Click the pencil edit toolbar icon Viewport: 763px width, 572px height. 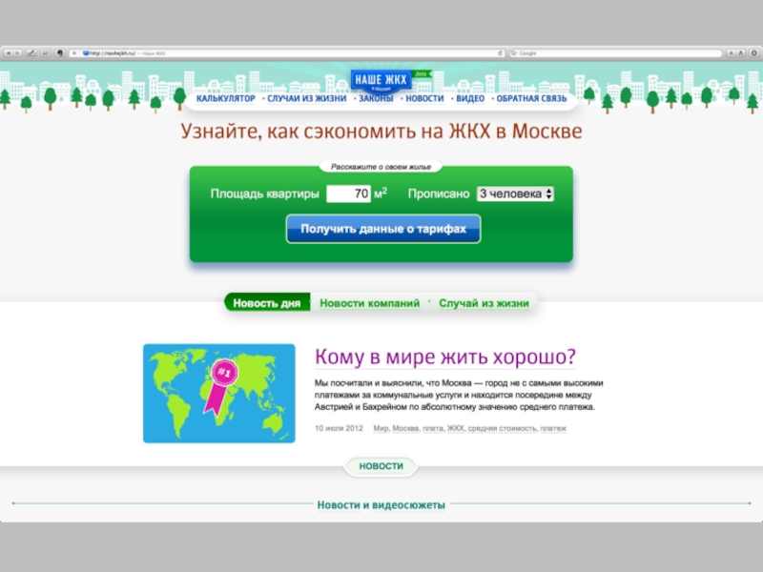pyautogui.click(x=31, y=53)
